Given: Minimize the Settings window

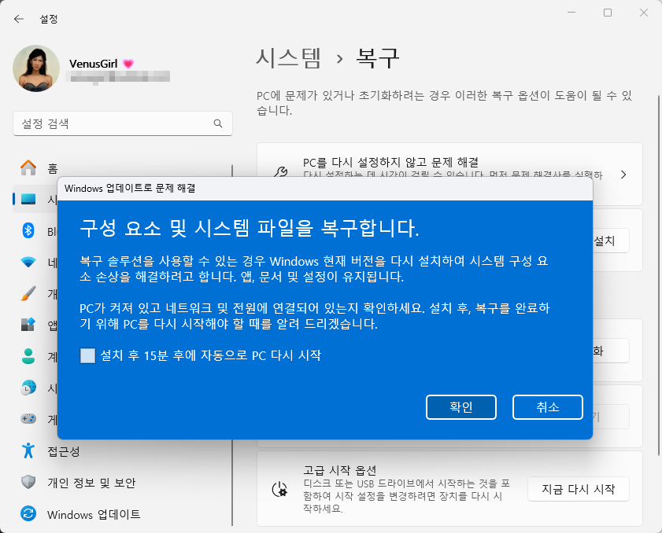Looking at the screenshot, I should point(571,13).
